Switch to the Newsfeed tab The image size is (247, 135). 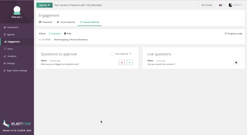[x=46, y=22]
